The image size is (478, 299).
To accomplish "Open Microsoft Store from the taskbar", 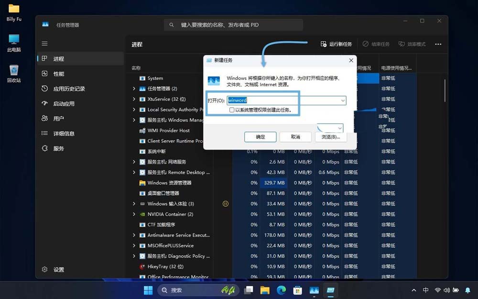I will click(297, 290).
